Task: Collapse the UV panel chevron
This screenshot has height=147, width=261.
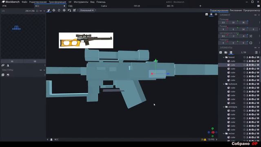Action: pos(44,11)
